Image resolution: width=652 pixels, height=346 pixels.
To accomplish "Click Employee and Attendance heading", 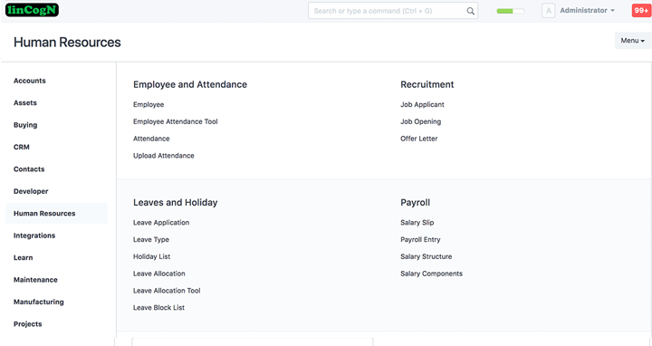I will (x=190, y=85).
